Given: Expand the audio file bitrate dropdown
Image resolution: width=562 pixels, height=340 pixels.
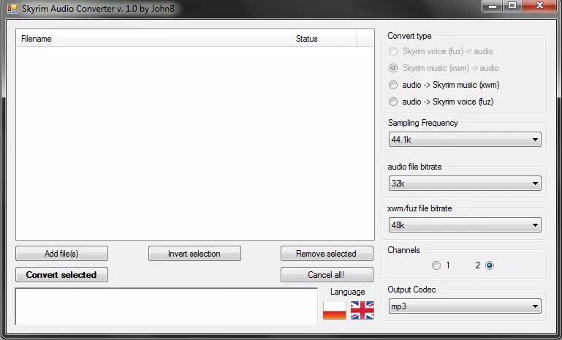Looking at the screenshot, I should (x=464, y=183).
